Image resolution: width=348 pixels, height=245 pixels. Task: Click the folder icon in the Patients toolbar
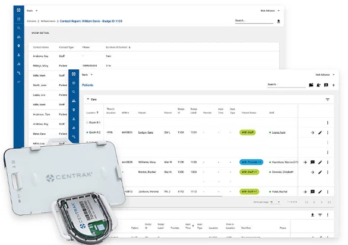[311, 85]
